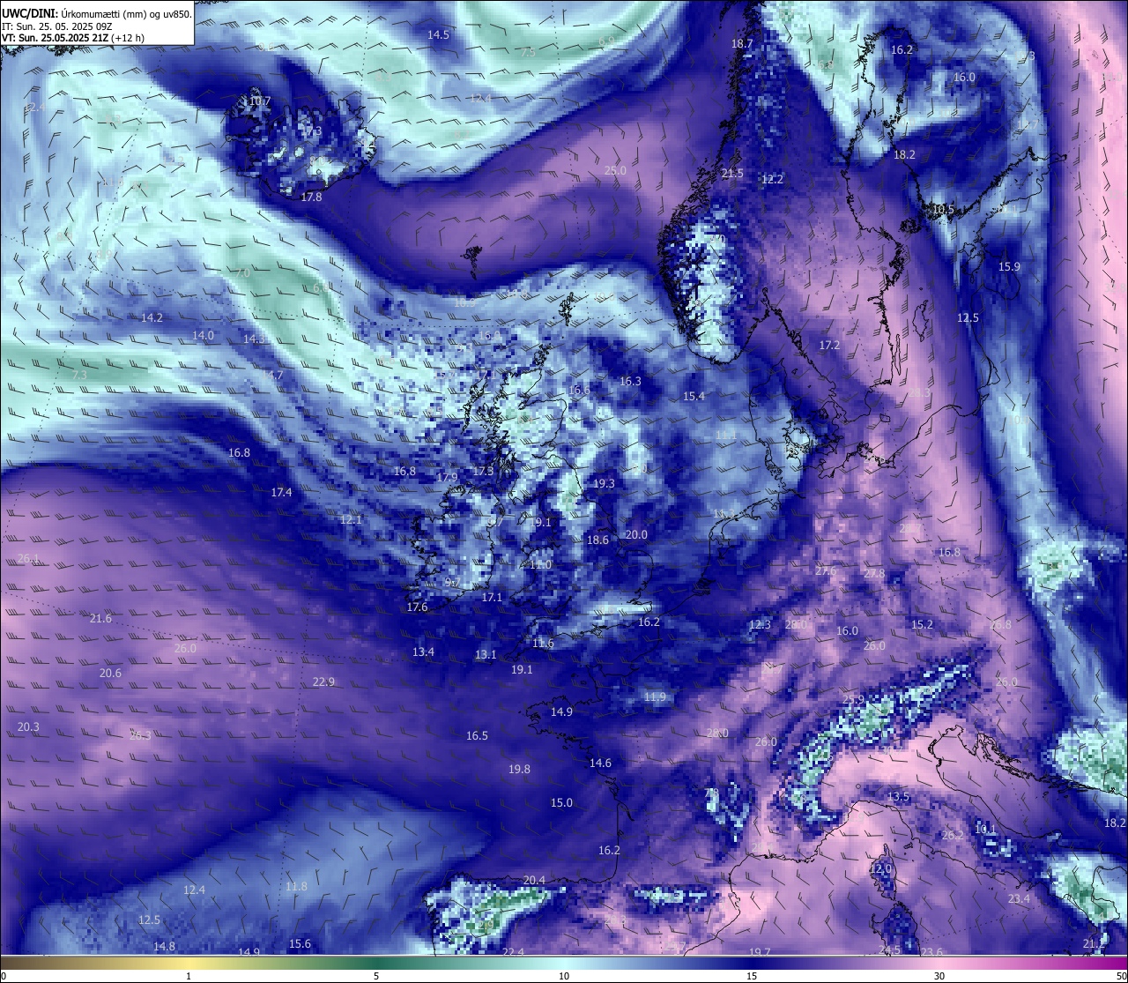Click the 10.5 value near Finland
This screenshot has width=1128, height=983.
point(943,209)
